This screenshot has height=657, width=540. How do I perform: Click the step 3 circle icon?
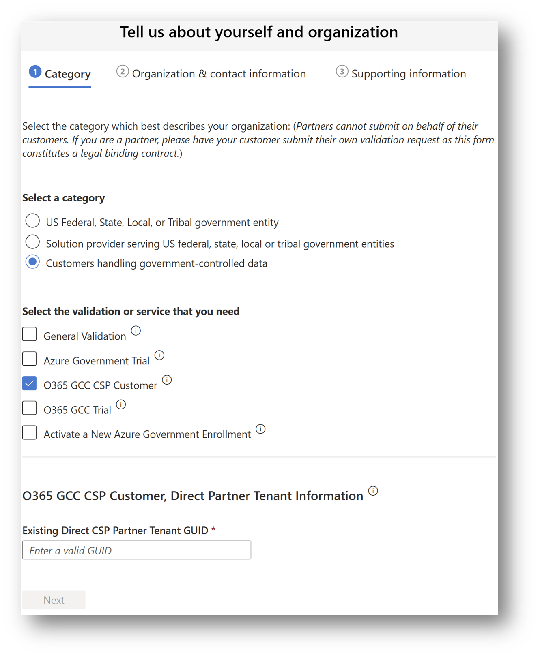342,72
